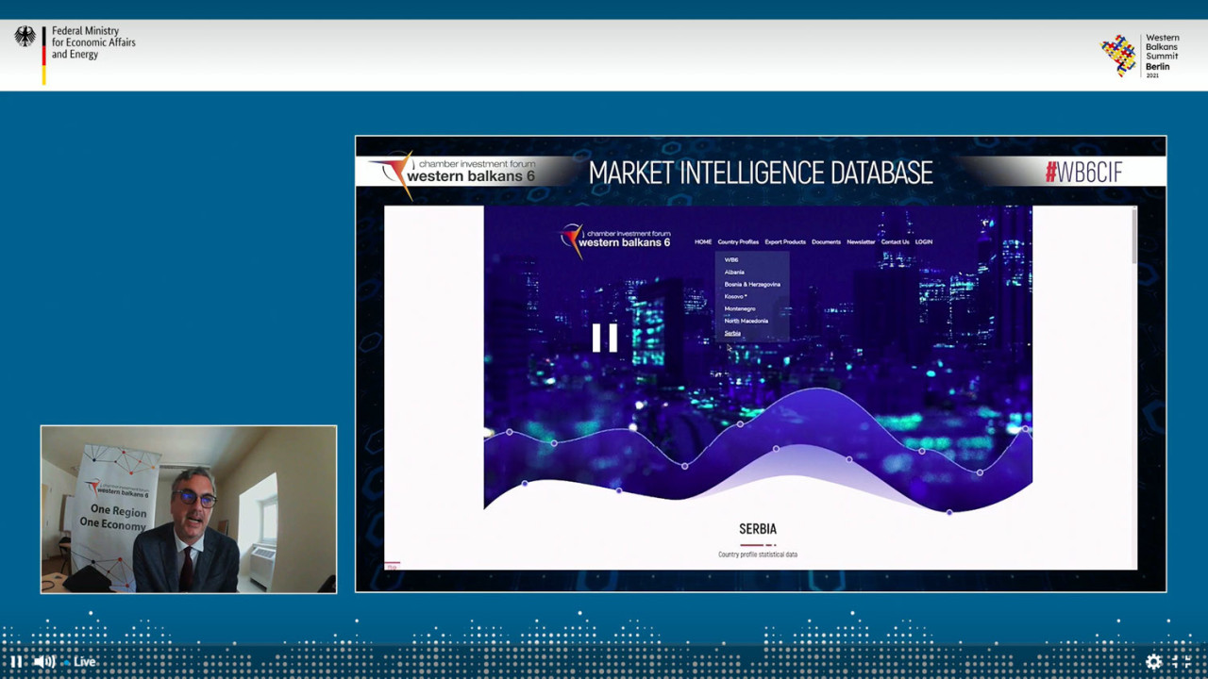Choose Albania in Country Profiles list
This screenshot has width=1208, height=679.
(734, 272)
